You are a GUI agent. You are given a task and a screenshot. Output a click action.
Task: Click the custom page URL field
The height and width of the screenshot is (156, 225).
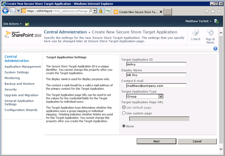159,119
